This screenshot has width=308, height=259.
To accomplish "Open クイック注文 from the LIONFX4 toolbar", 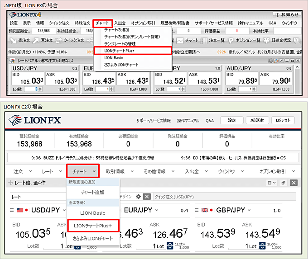I will coord(70,40).
